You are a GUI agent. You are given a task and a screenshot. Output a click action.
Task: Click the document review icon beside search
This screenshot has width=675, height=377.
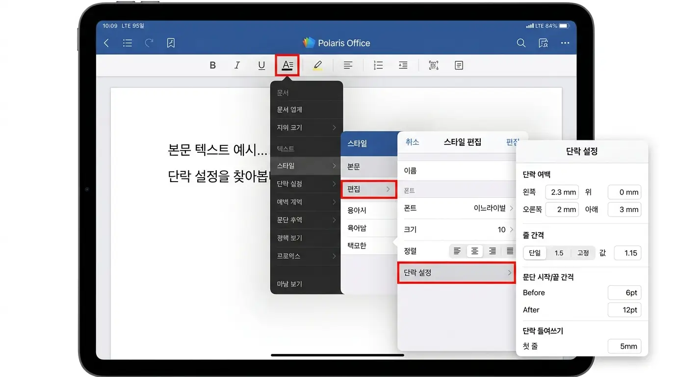tap(543, 43)
